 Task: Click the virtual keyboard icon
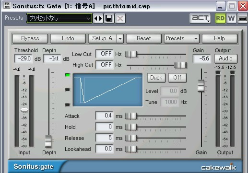coord(243,18)
